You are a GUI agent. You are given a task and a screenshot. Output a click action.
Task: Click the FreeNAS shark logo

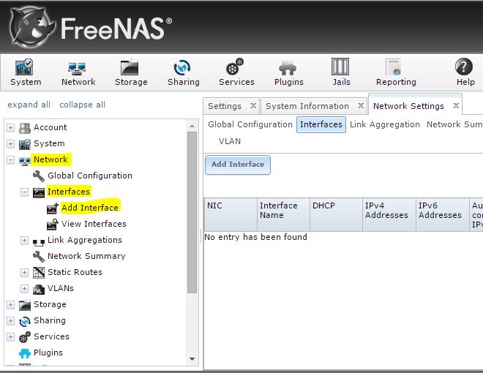pos(32,26)
